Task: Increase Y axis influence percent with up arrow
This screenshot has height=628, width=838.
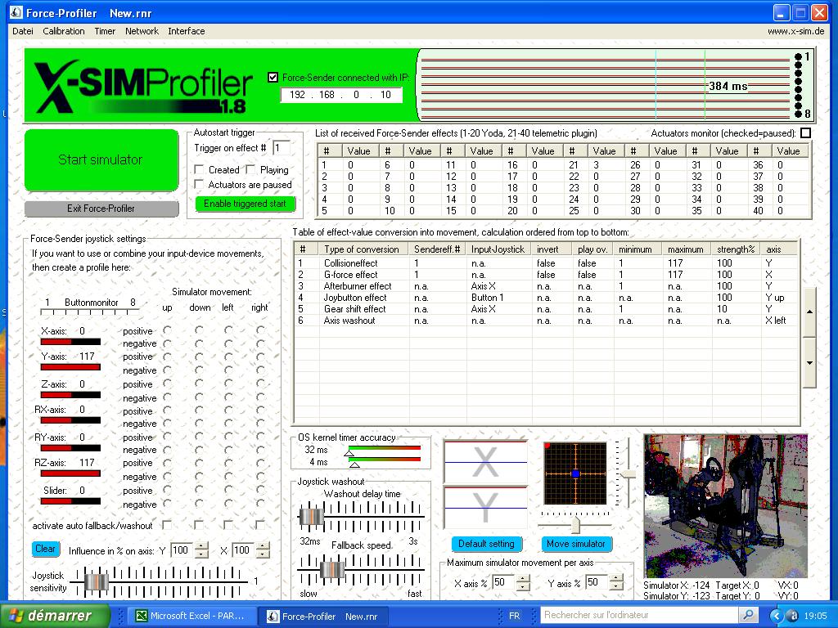Action: pyautogui.click(x=201, y=545)
